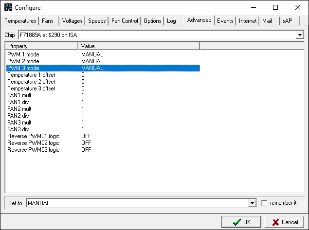Click the Property column header

41,46
